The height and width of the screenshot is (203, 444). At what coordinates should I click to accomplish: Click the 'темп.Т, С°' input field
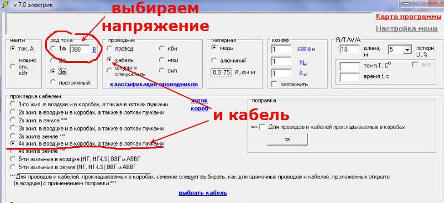click(x=349, y=67)
